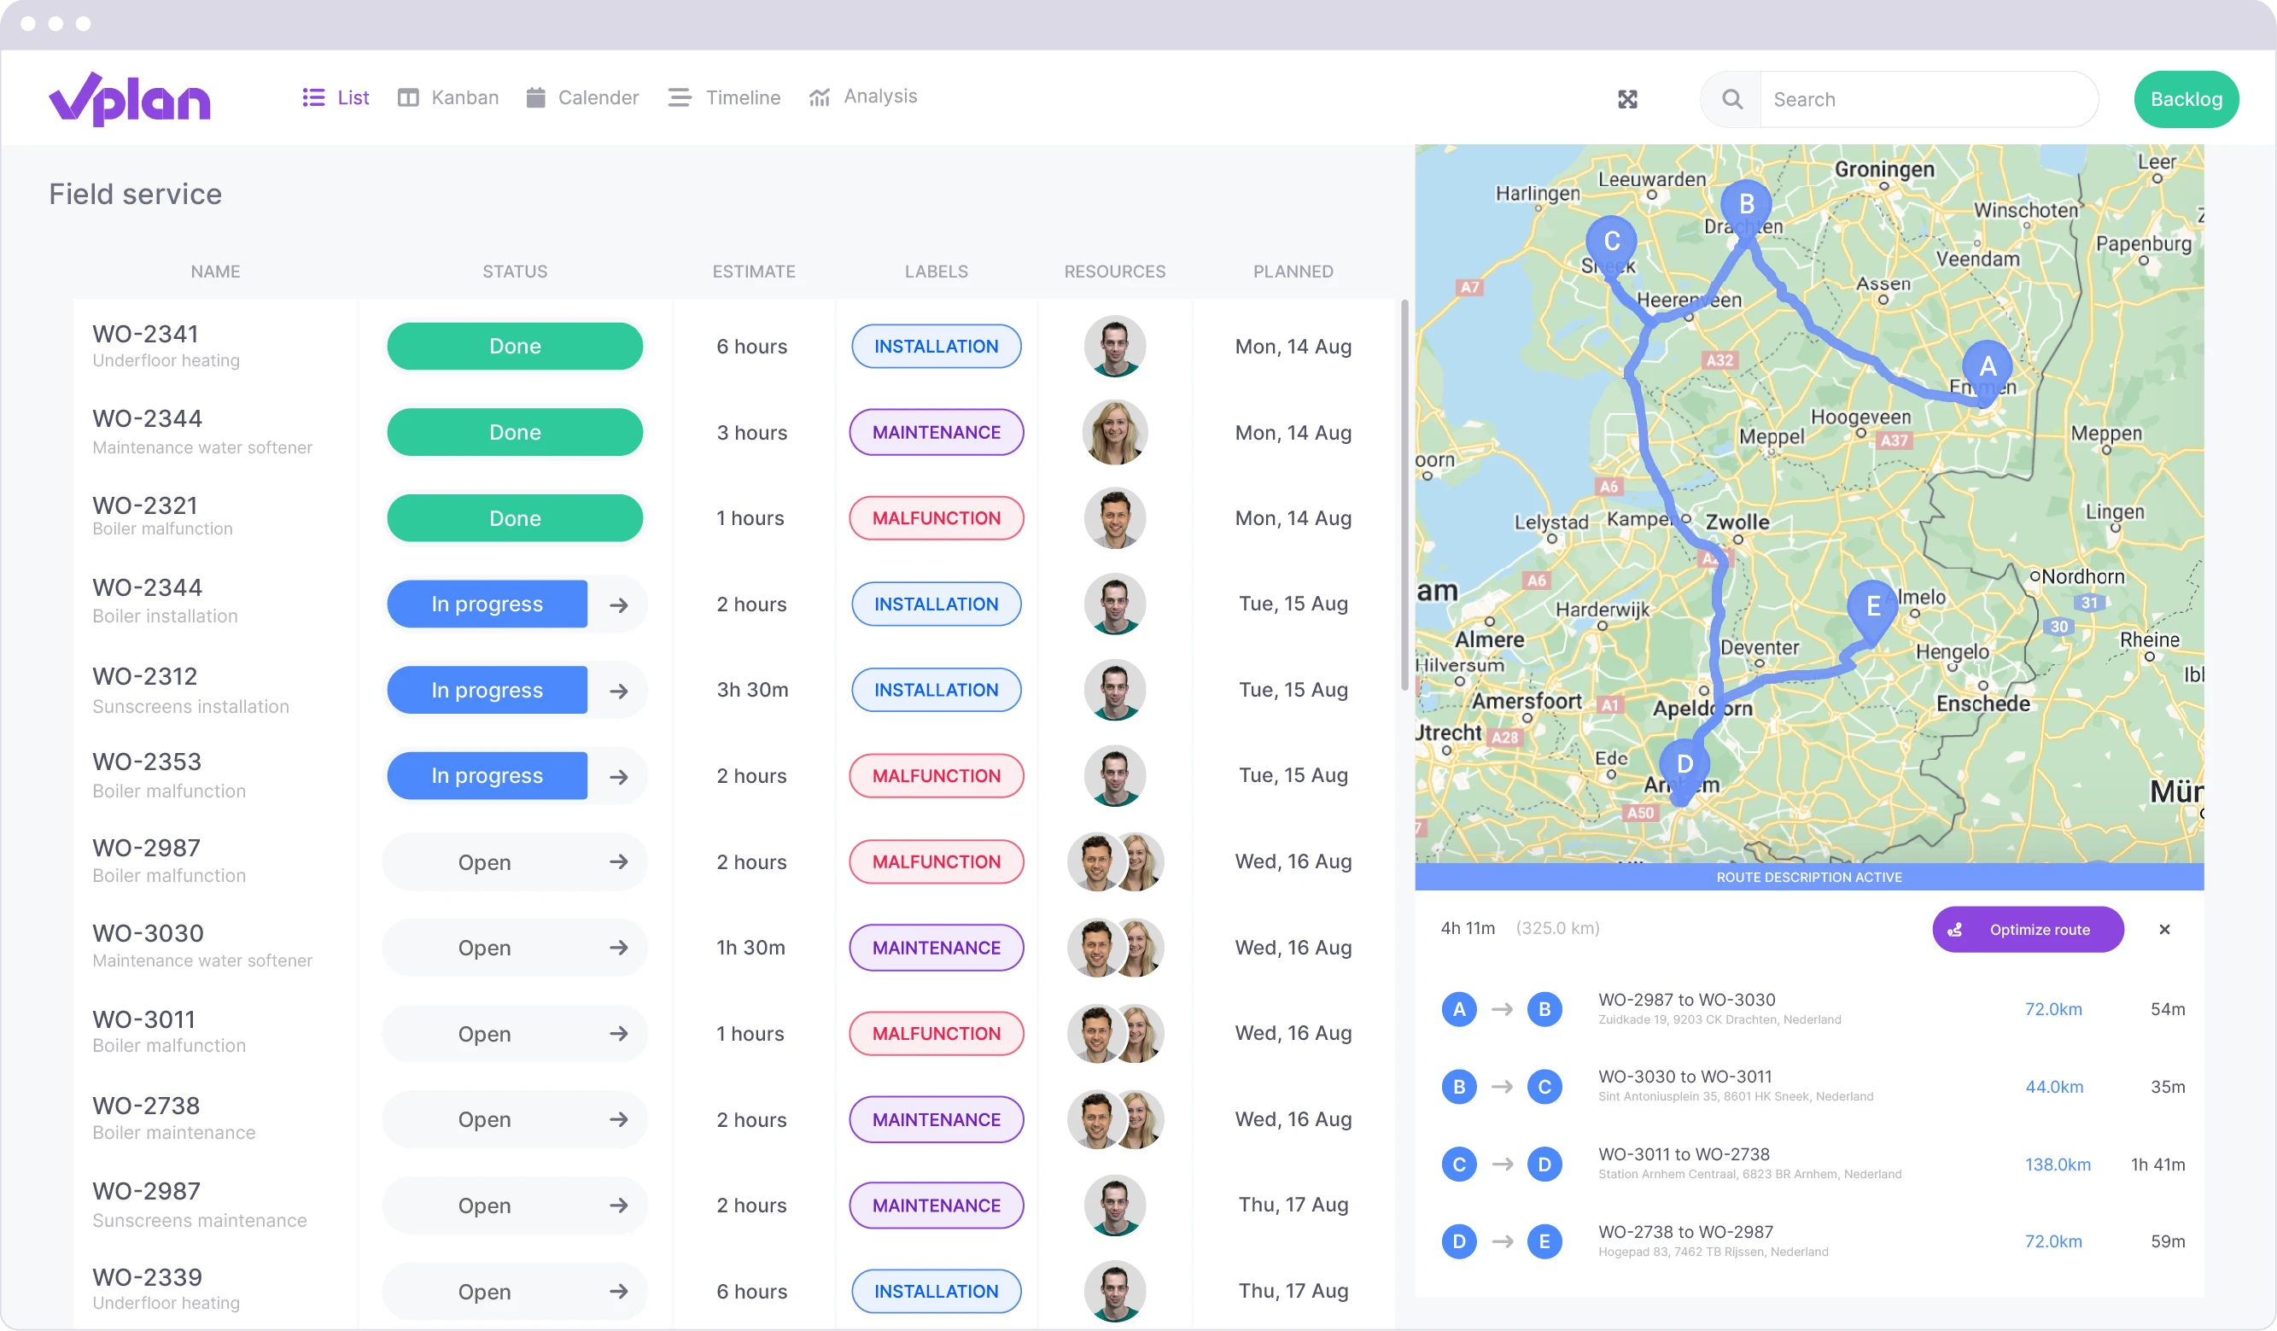Click the assigned resource avatar for WO-2341
Viewport: 2277px width, 1331px height.
click(x=1114, y=346)
